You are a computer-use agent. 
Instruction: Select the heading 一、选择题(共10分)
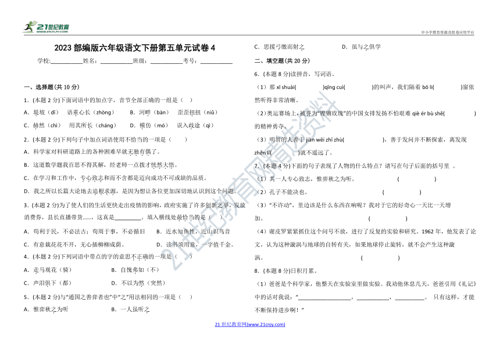pyautogui.click(x=52, y=87)
